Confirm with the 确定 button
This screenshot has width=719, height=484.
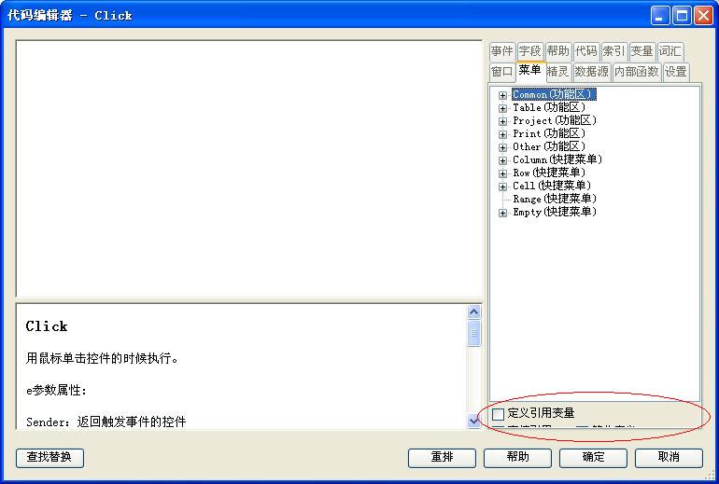(593, 457)
